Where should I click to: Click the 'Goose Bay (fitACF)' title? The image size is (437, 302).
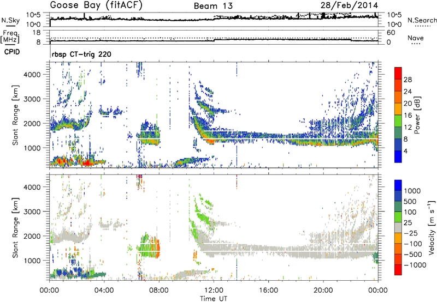click(x=96, y=5)
